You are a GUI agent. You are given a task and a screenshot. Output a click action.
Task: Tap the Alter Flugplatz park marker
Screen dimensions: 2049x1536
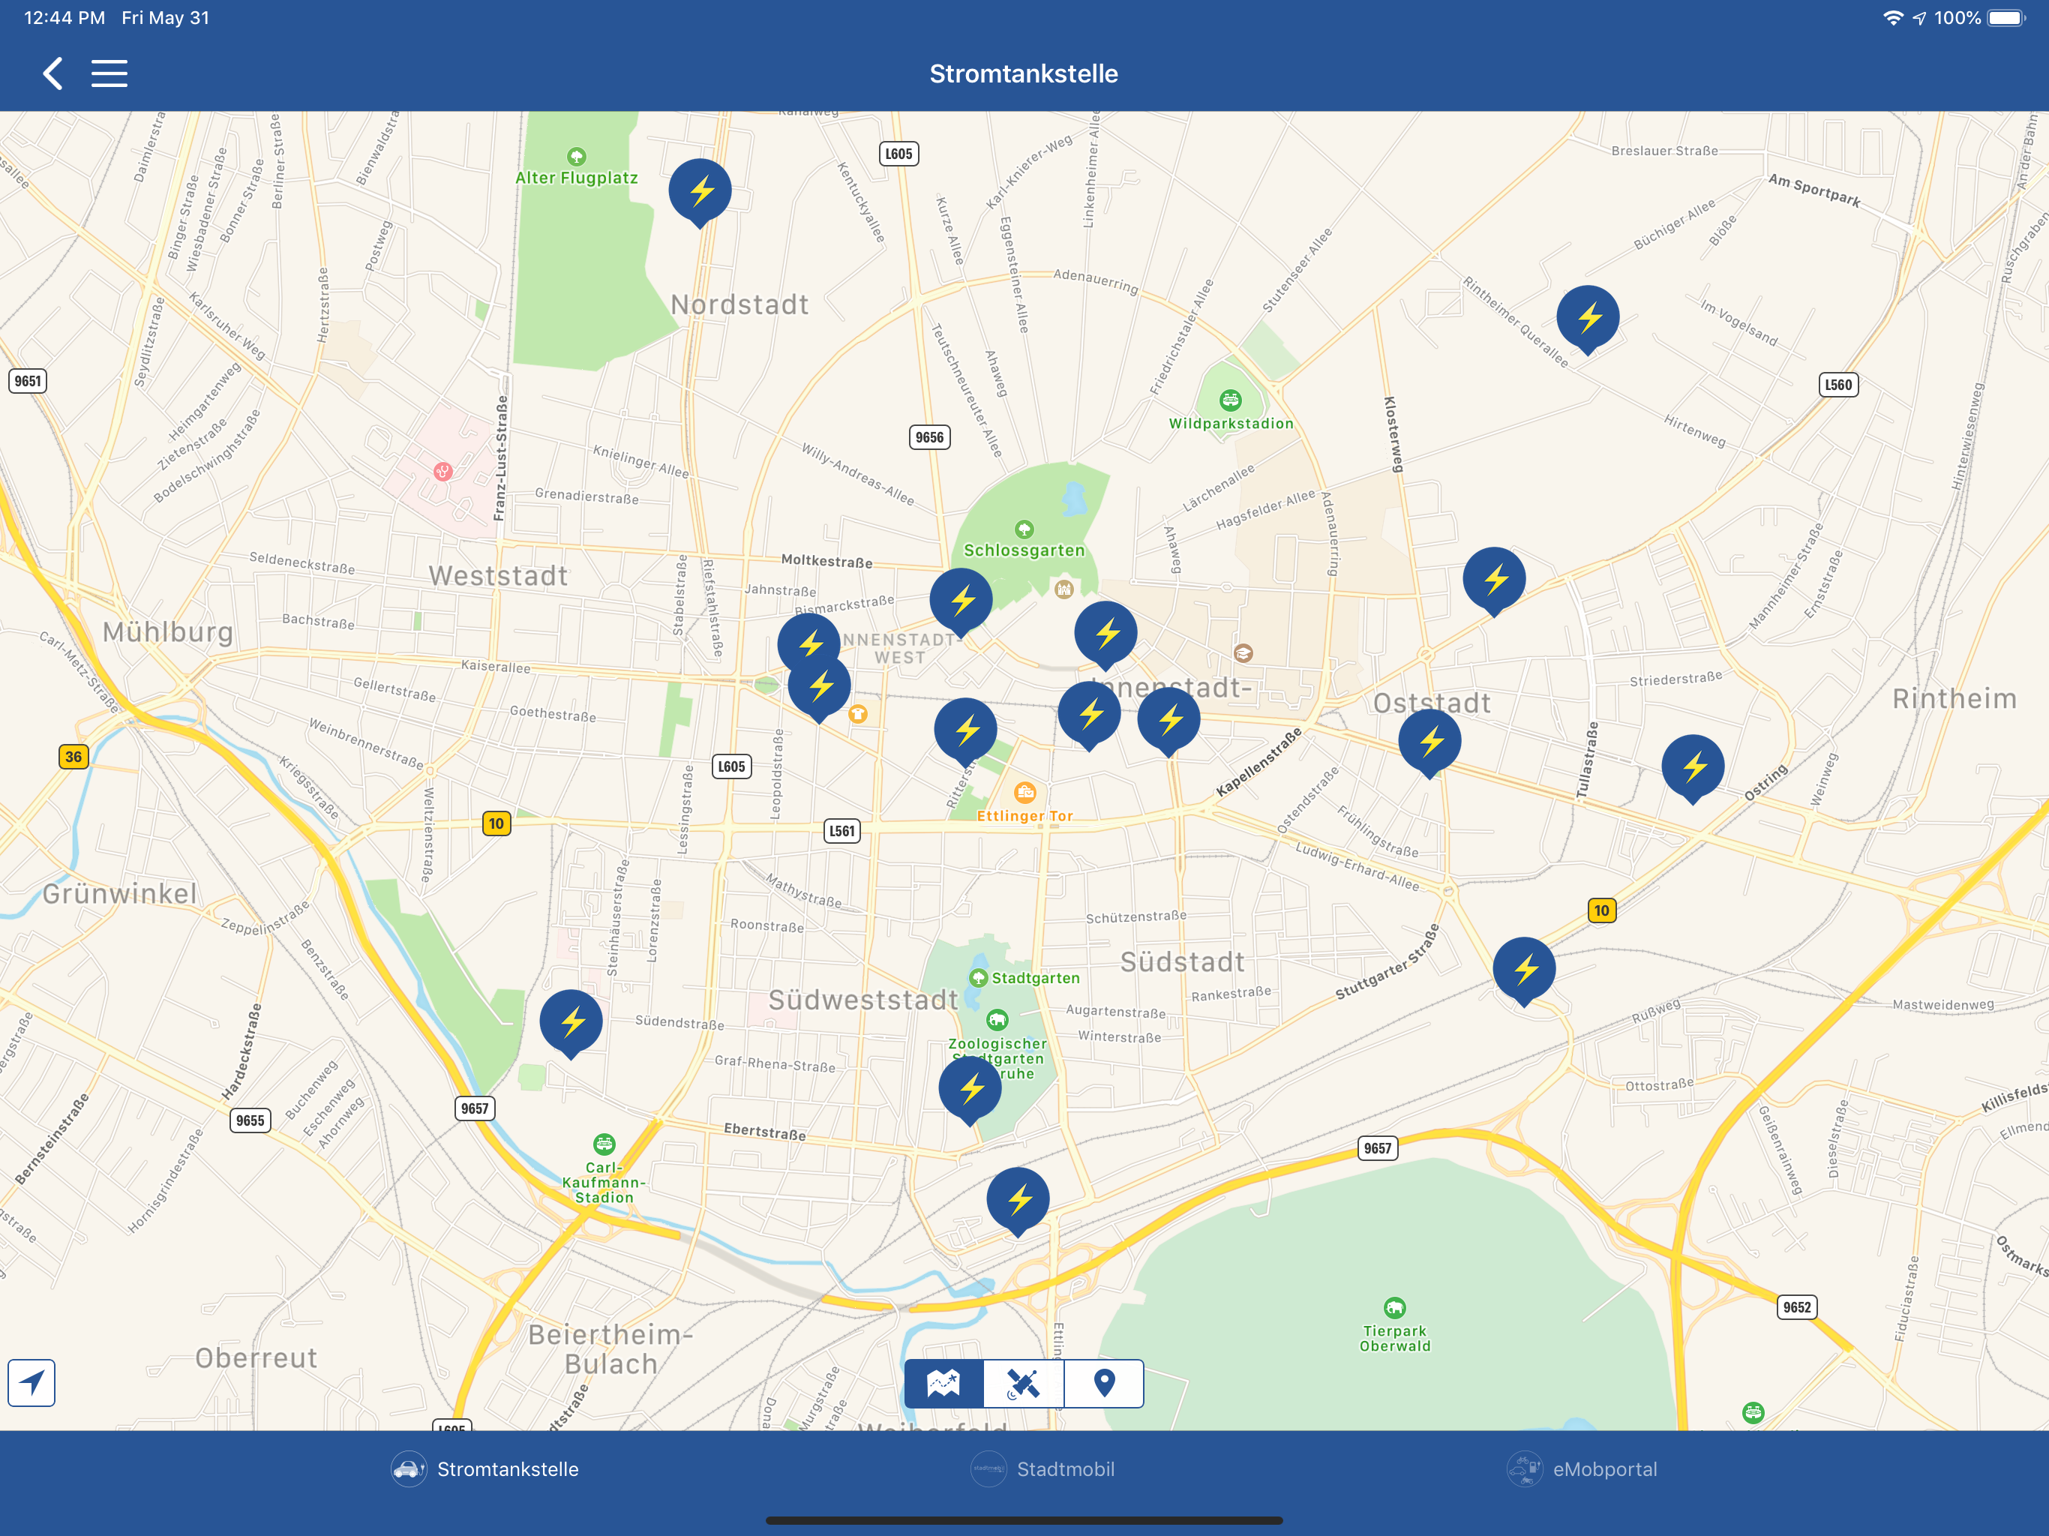coord(576,156)
